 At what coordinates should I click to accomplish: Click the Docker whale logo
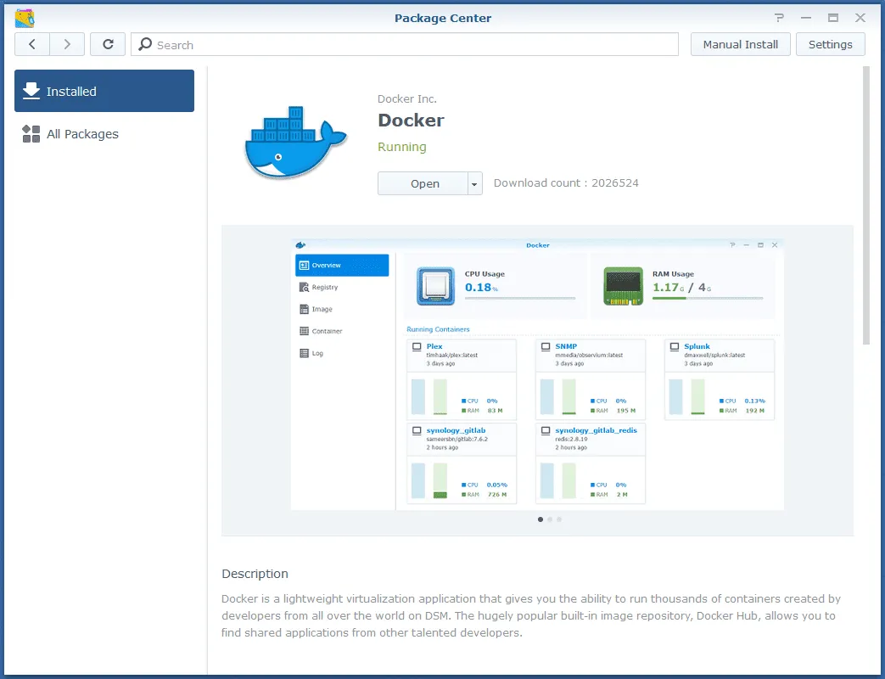click(x=296, y=143)
